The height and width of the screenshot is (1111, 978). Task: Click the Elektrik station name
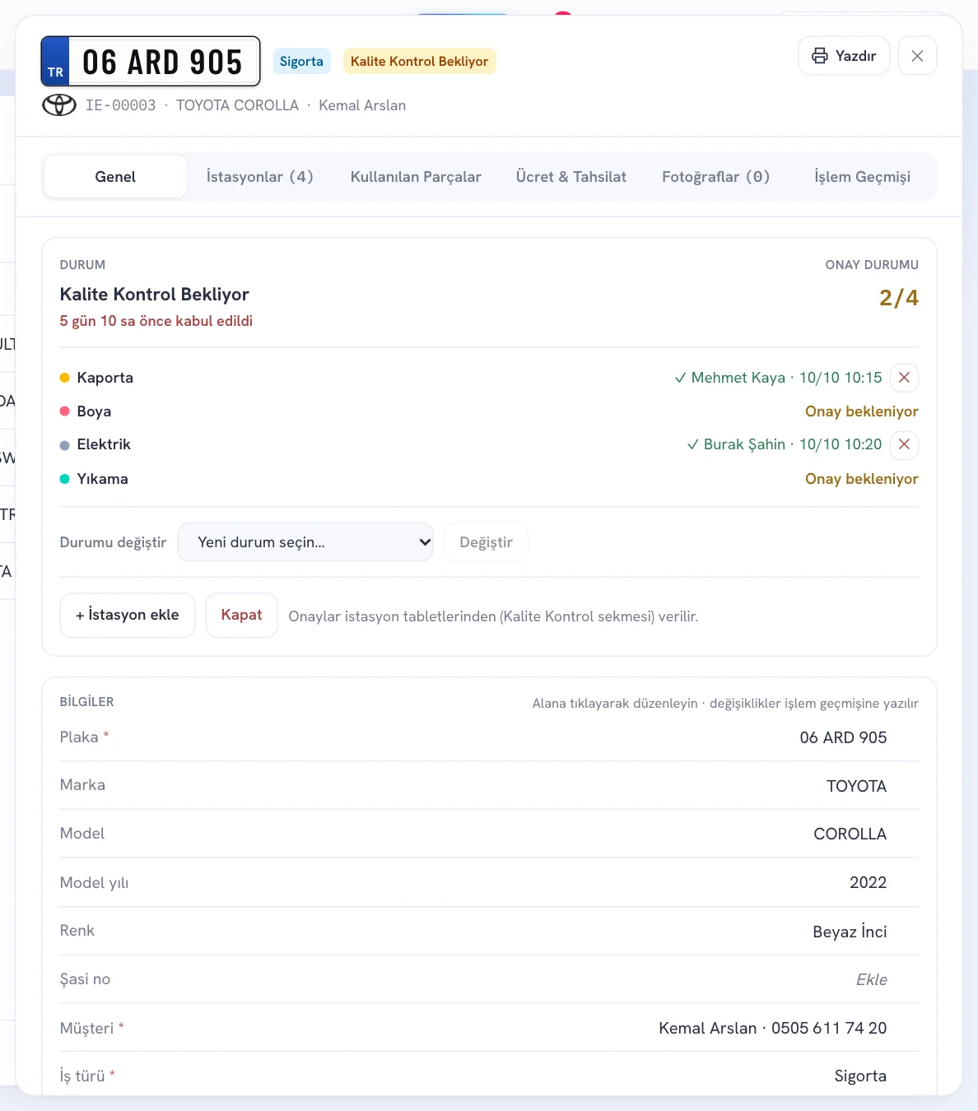click(104, 444)
